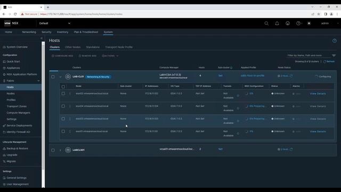Select the LAB-CL01 cluster checkbox
341x192 pixels.
click(53, 77)
